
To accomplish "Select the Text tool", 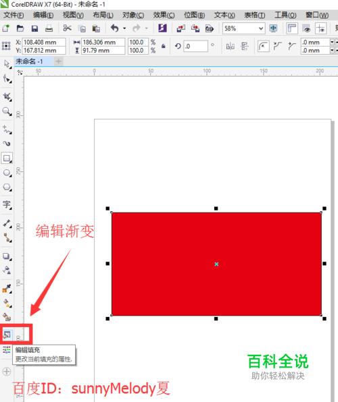I will 7,205.
